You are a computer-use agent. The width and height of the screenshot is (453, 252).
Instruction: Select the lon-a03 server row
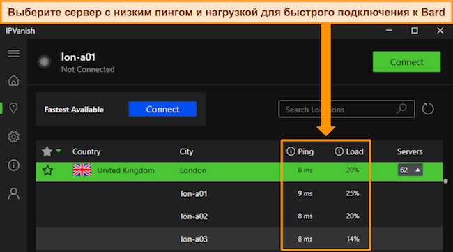[x=239, y=239]
